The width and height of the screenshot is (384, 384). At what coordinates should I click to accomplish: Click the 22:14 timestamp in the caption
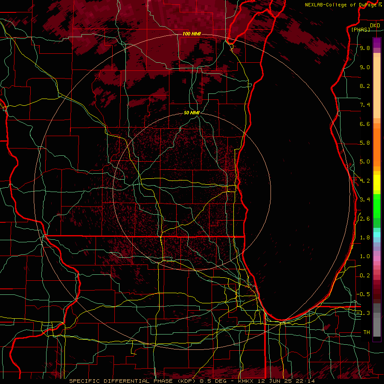pyautogui.click(x=305, y=381)
